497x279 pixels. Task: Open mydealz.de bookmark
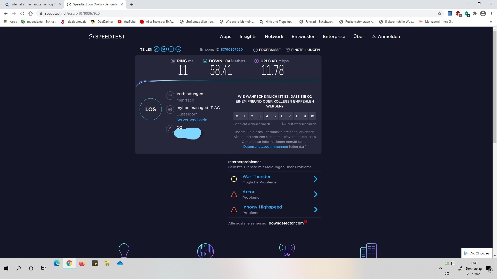39,22
